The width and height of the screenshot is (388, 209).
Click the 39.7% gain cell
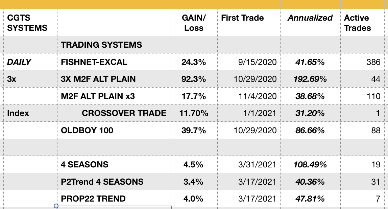194,130
